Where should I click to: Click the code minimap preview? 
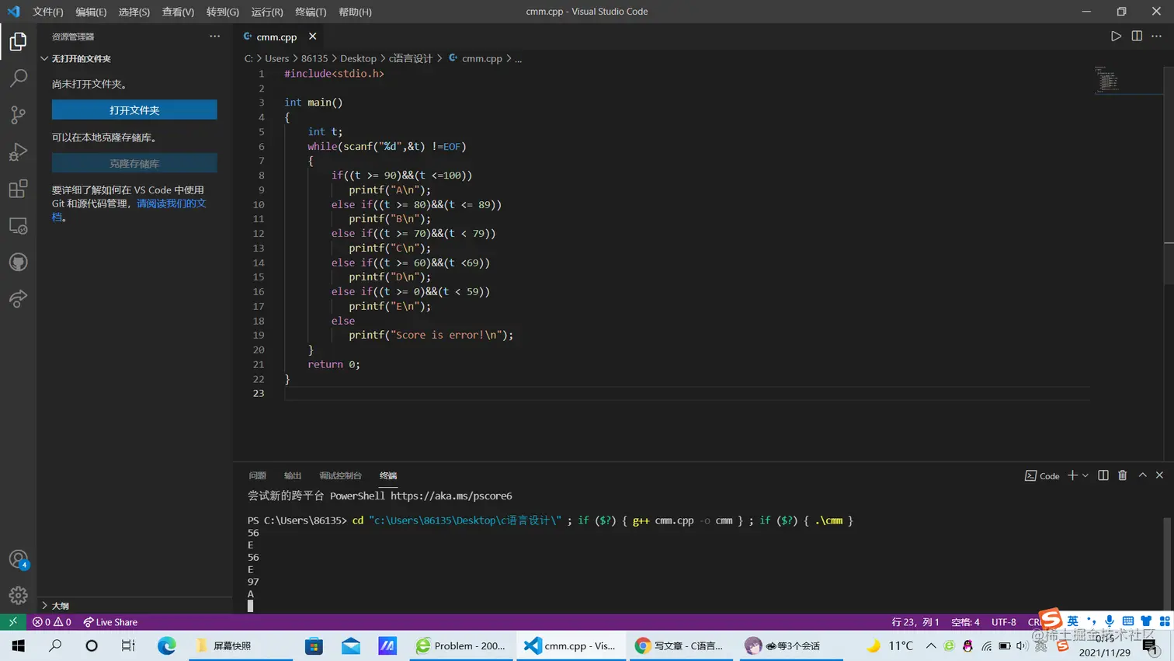(x=1106, y=80)
